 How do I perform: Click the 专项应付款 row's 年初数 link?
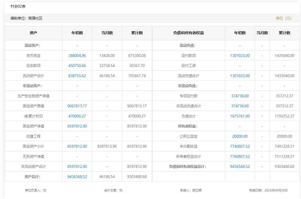[x=240, y=96]
